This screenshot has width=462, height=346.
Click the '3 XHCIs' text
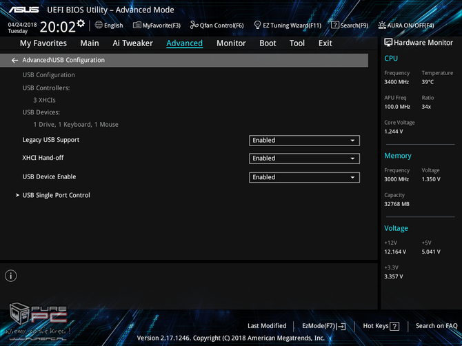(45, 100)
